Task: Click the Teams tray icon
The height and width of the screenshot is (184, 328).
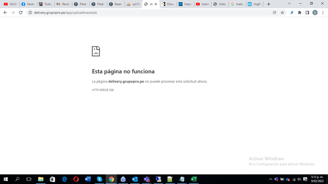Action: point(276,179)
